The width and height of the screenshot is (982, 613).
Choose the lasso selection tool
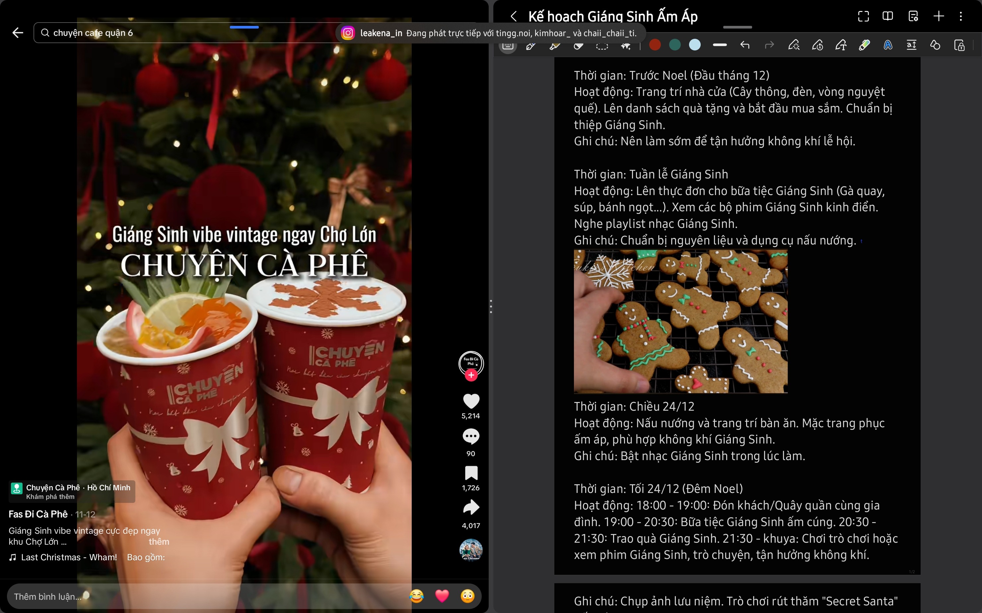(602, 45)
